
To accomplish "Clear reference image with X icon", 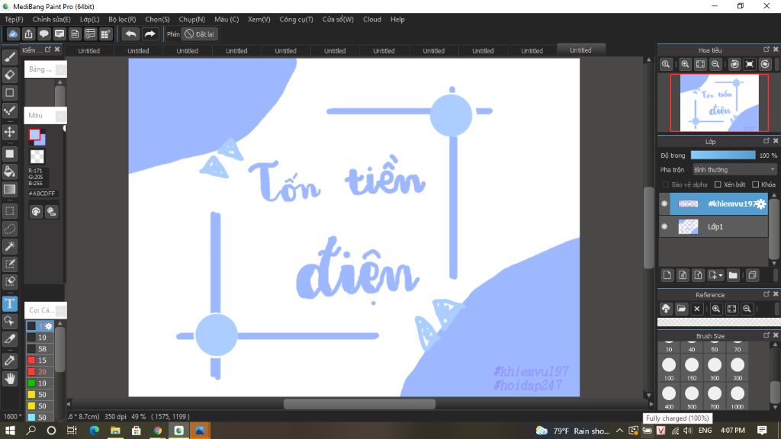I will 697,309.
